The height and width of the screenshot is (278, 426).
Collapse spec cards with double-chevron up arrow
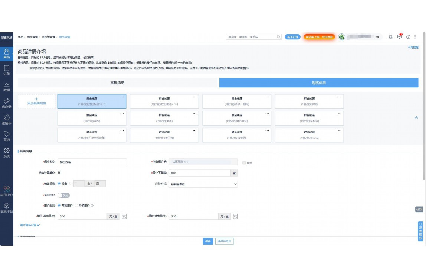(x=416, y=118)
